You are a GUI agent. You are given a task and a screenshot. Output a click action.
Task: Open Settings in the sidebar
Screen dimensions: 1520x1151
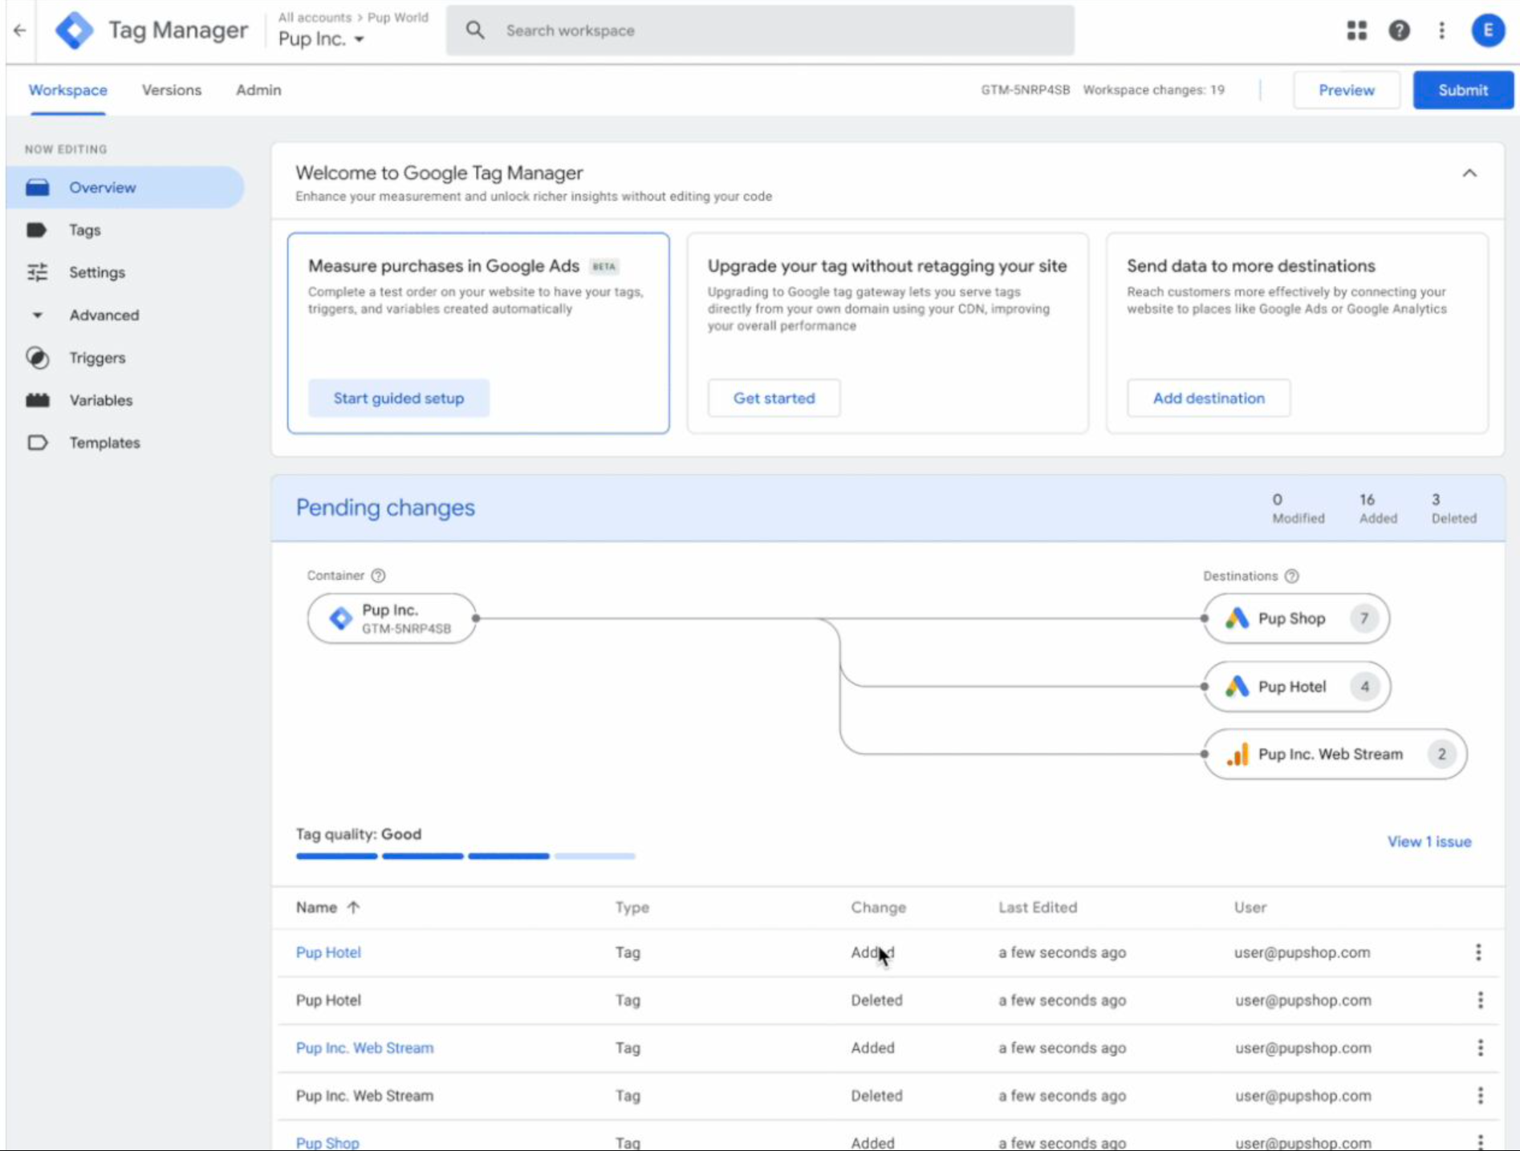tap(97, 273)
